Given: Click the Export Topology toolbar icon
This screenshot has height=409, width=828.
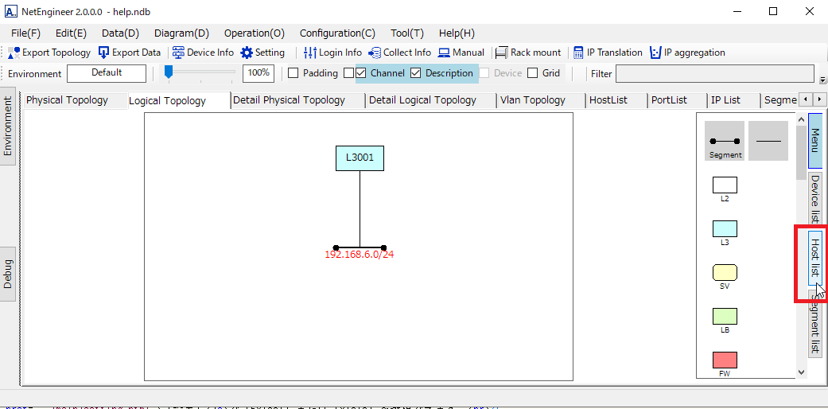Looking at the screenshot, I should click(x=14, y=53).
